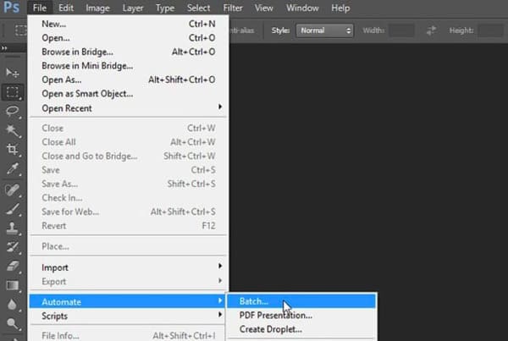Image resolution: width=508 pixels, height=341 pixels.
Task: Choose PDF Presentation... in submenu
Action: [301, 315]
